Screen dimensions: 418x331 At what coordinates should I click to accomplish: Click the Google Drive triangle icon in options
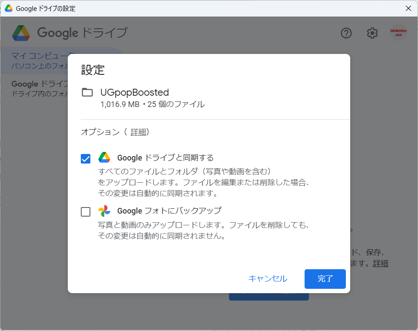click(x=104, y=157)
